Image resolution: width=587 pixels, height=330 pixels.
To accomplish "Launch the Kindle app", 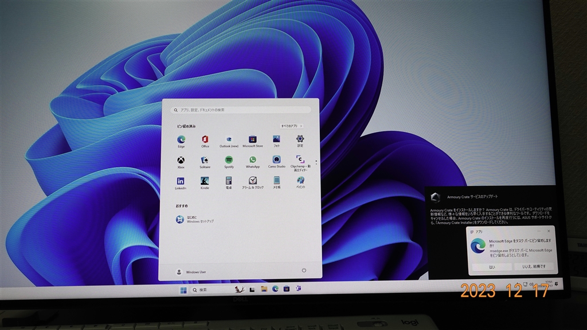I will [x=205, y=183].
